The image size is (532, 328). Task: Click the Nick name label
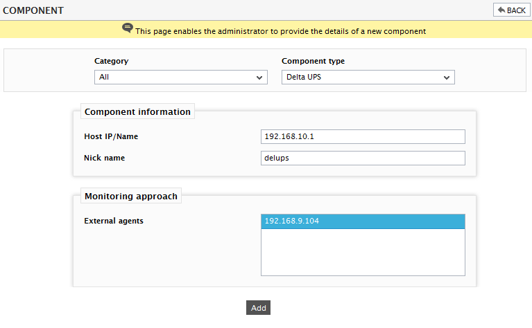pos(105,158)
